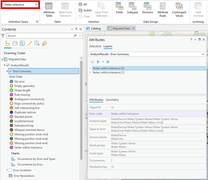This screenshot has height=180, width=208.
Task: Switch to List By Editing
Action: tap(30, 43)
